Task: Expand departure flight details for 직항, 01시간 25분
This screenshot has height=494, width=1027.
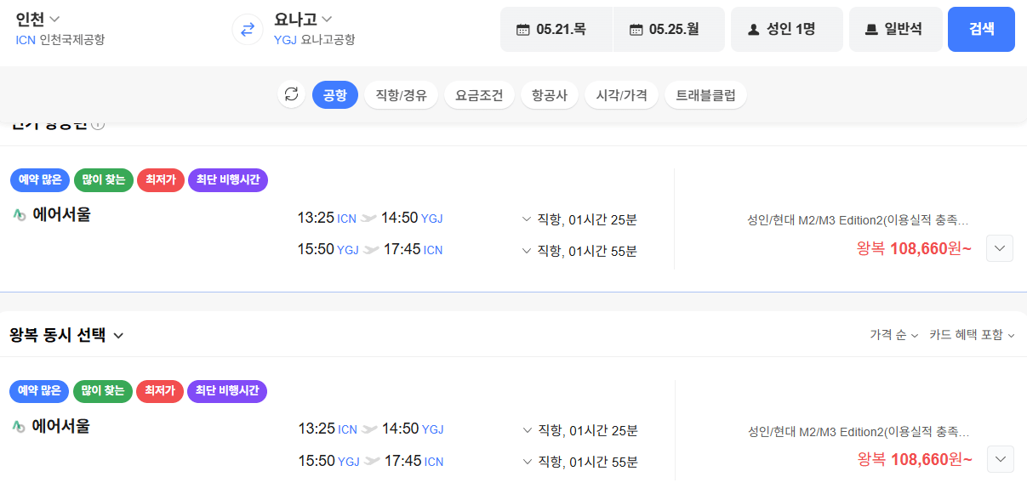Action: (573, 218)
